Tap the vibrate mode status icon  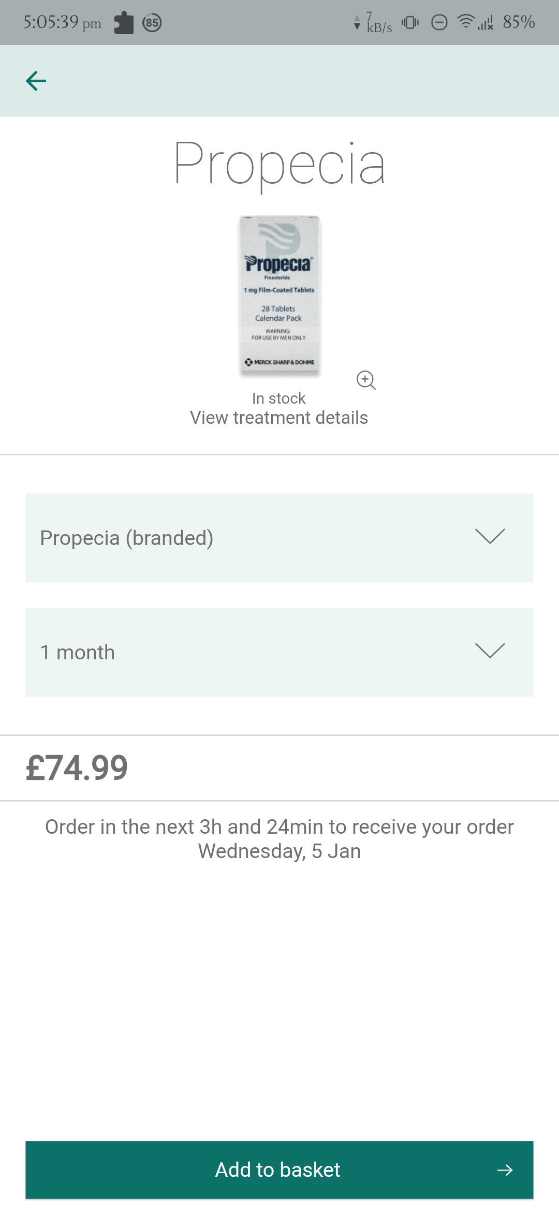pos(410,22)
